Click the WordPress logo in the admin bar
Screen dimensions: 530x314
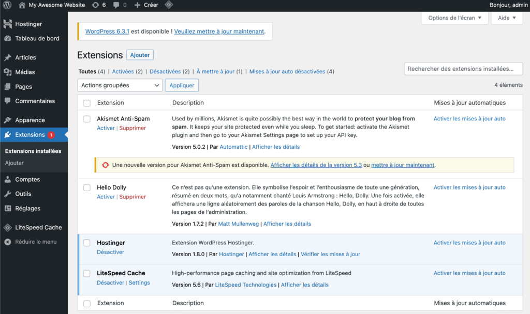(7, 5)
